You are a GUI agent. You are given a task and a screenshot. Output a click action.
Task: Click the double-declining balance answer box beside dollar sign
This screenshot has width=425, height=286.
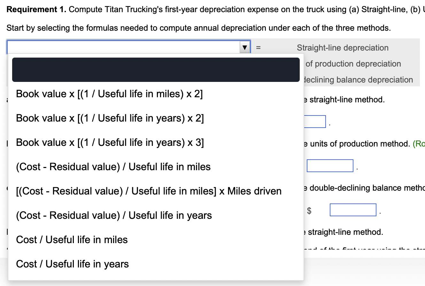point(353,210)
